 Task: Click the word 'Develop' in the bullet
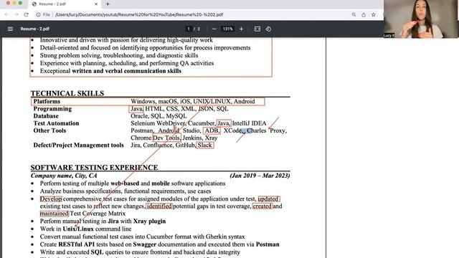(x=51, y=199)
